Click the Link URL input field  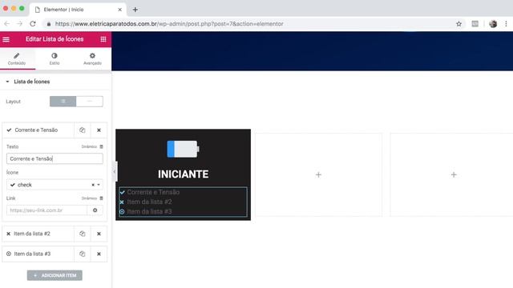46,210
